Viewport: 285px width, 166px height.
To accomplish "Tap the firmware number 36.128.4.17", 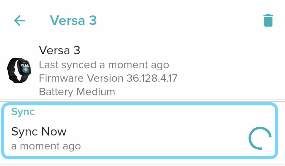I will click(x=152, y=78).
